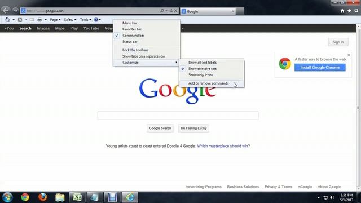Screen dimensions: 361x203
Task: Switch to the Google tab
Action: 208,11
